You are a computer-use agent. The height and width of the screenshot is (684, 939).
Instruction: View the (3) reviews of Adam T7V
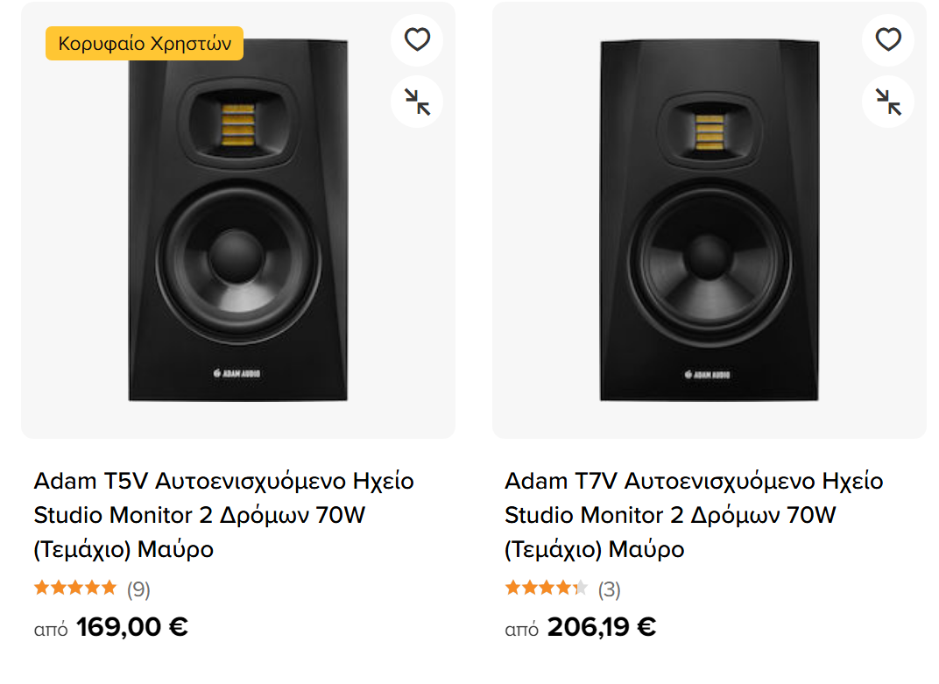[609, 589]
